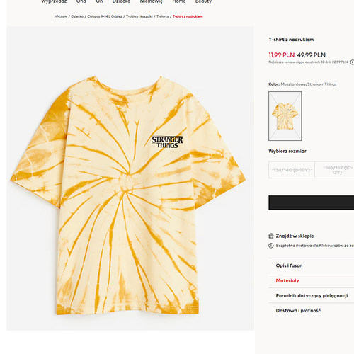Click the store icon beside Znajdź w sklepie
The height and width of the screenshot is (354, 354).
pos(271,236)
